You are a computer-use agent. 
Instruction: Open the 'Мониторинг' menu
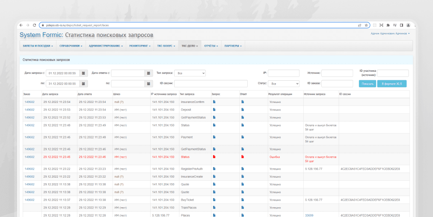pos(139,46)
